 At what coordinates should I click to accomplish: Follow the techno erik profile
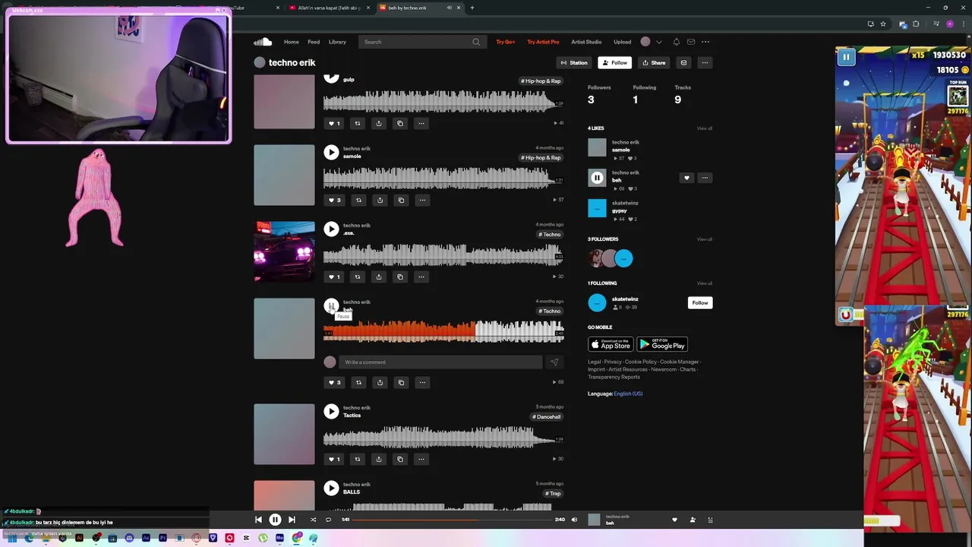point(614,62)
